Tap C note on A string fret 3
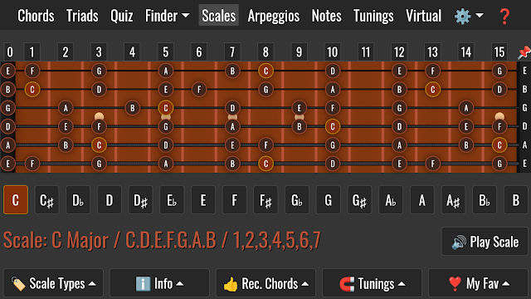 click(99, 145)
